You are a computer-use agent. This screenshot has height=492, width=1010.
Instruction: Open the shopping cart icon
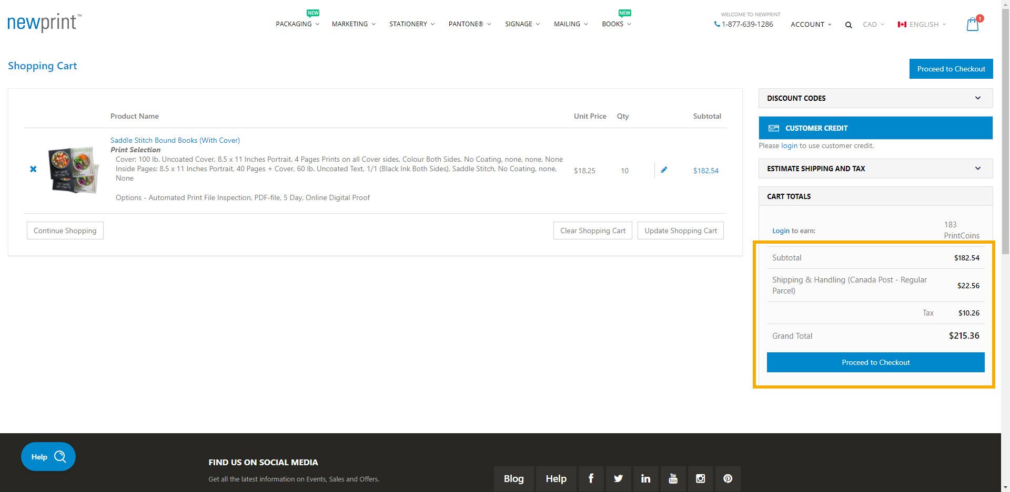[x=972, y=24]
